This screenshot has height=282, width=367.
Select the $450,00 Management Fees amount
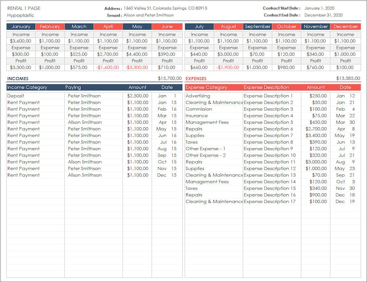pos(318,123)
